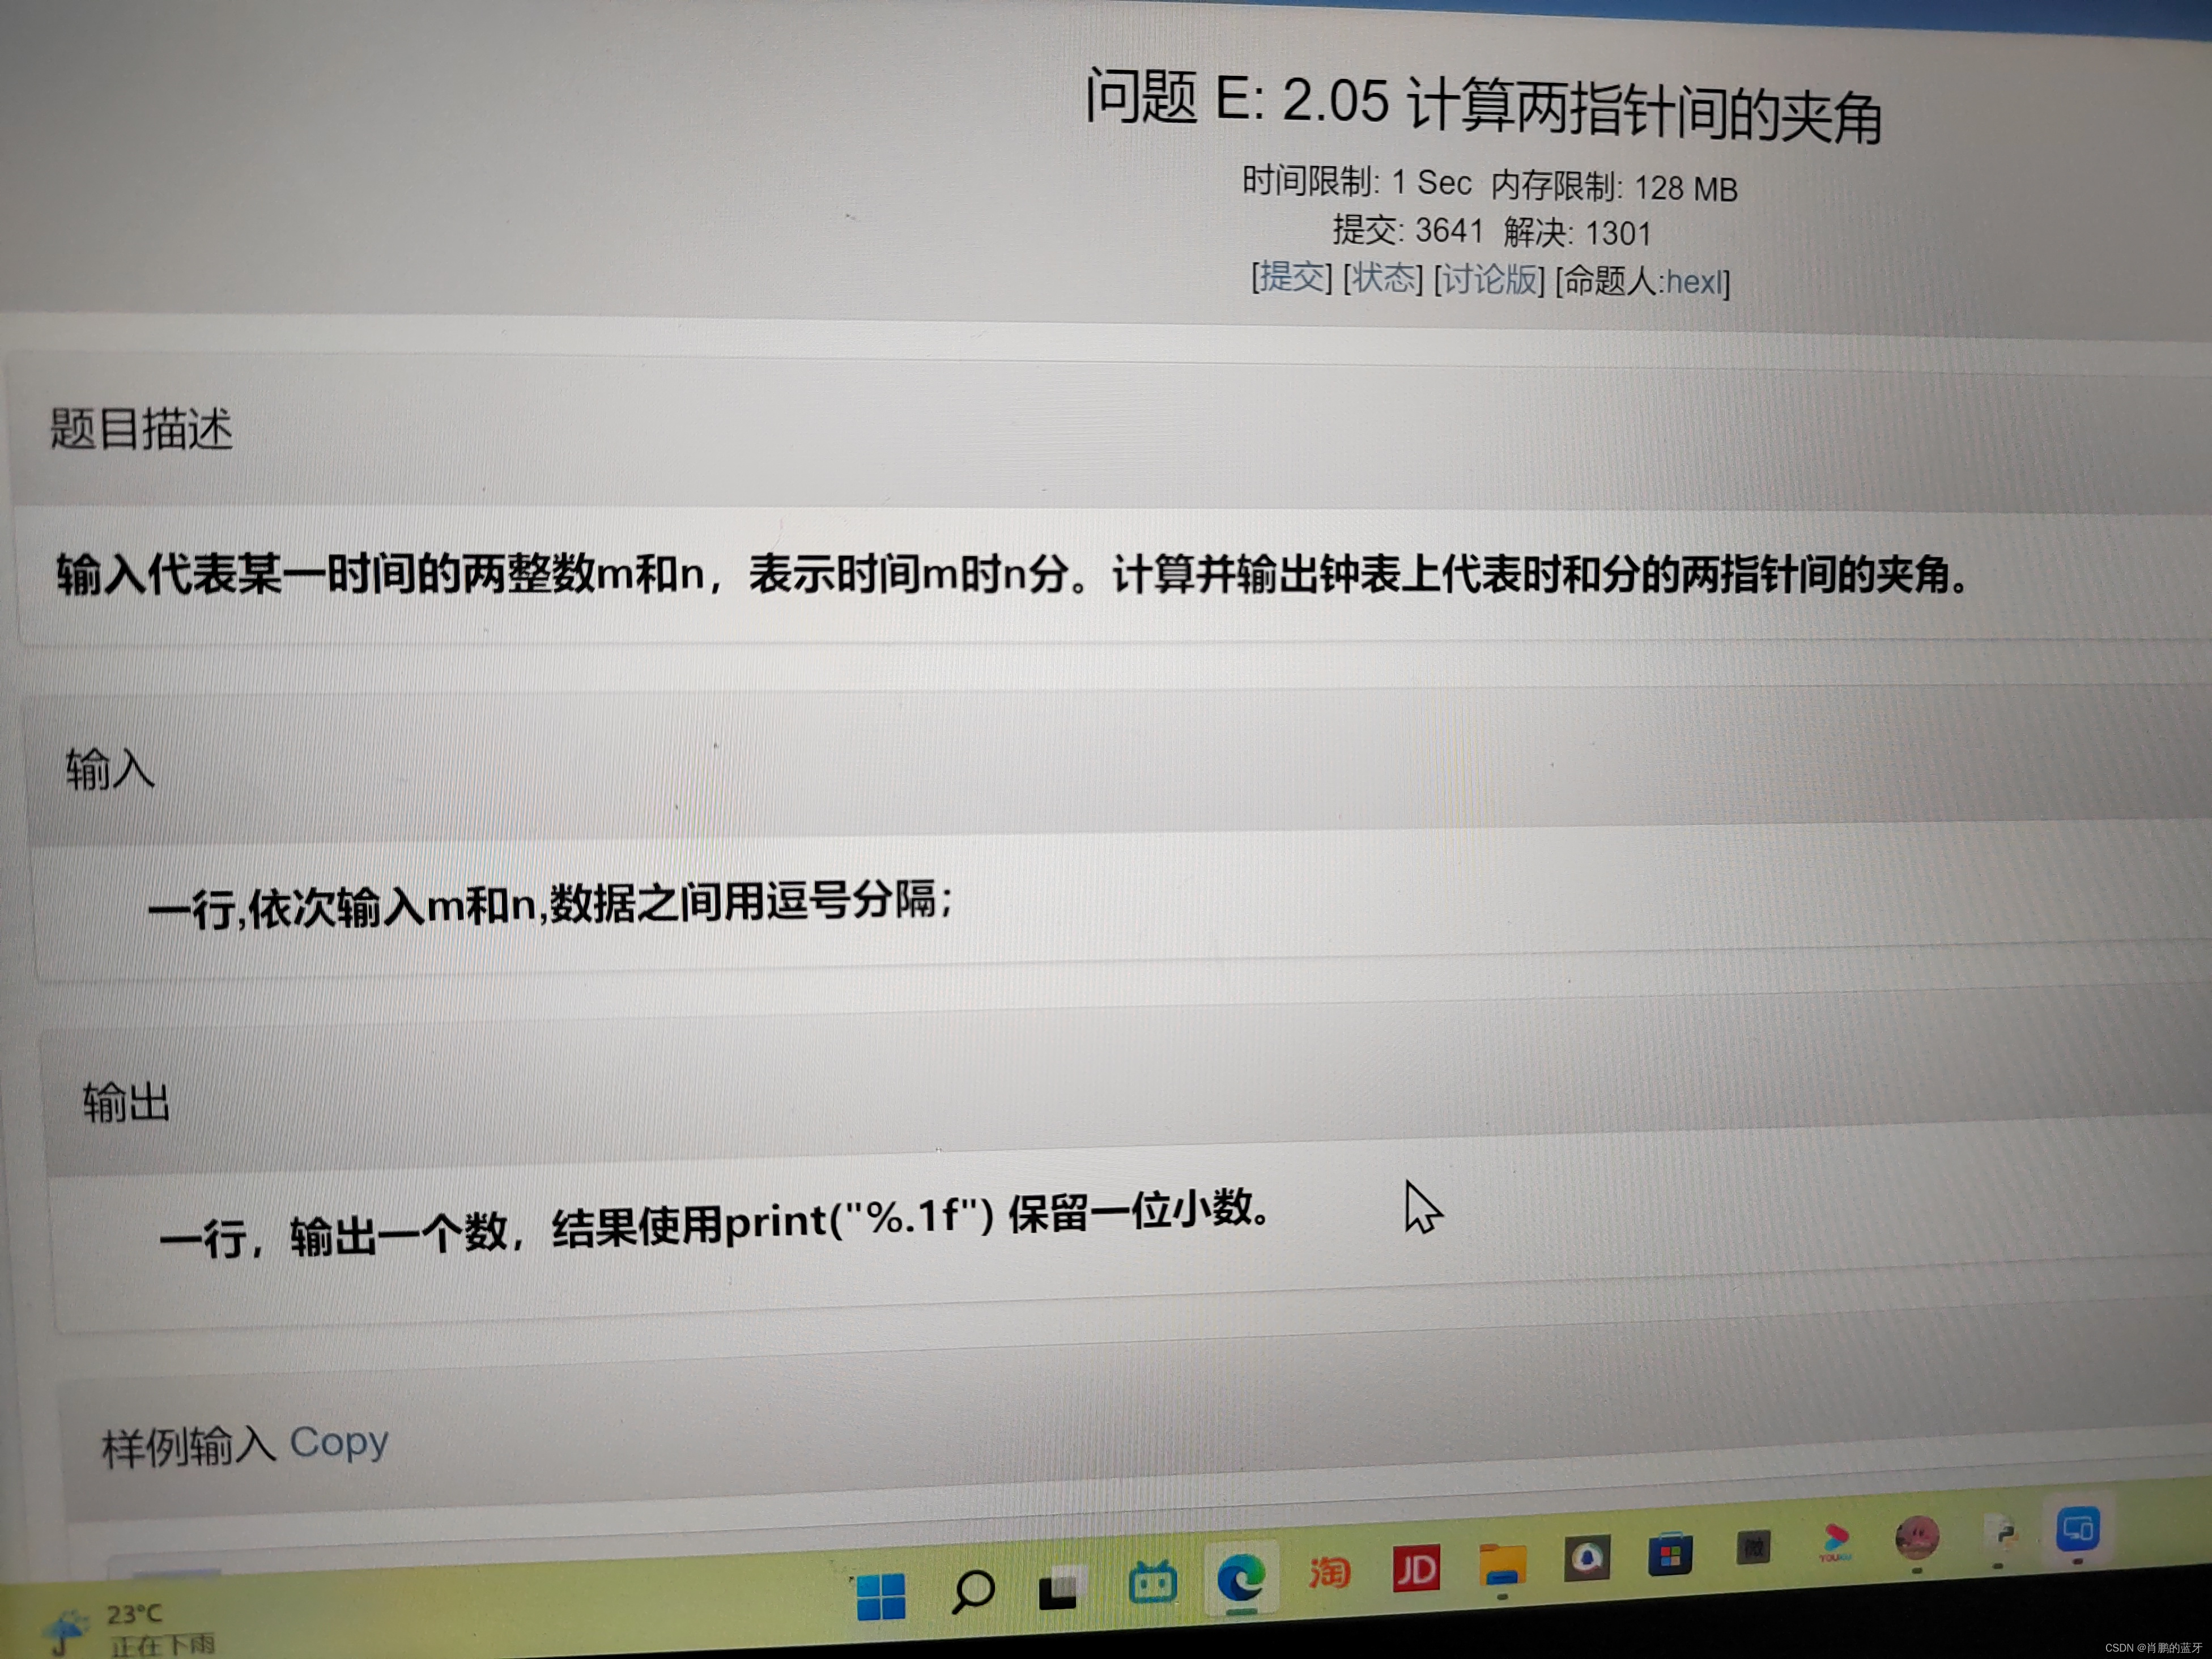Go to the 讨论版 discussion board

tap(1490, 279)
